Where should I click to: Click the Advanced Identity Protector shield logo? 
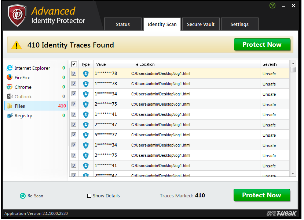17,15
